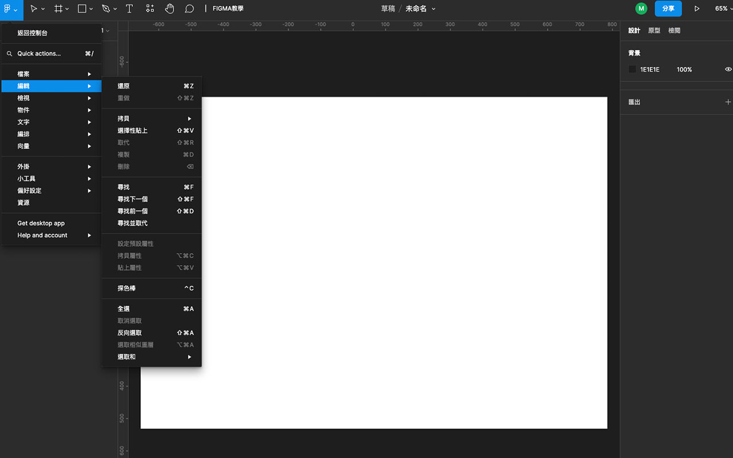Start Present mode with the play icon

[696, 8]
